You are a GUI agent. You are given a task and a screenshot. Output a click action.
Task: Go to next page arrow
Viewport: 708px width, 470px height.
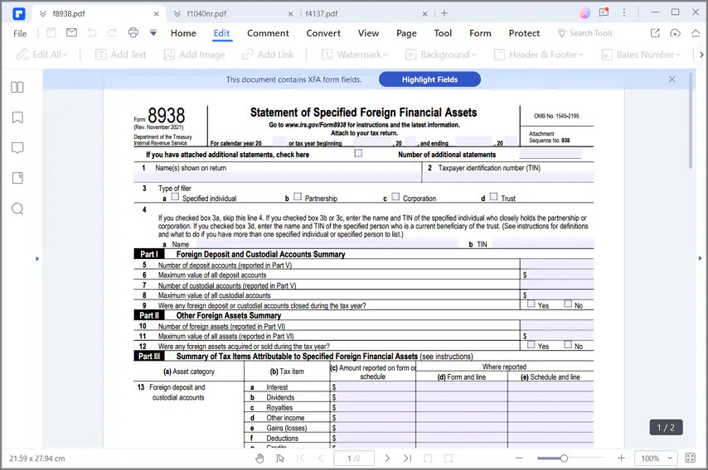(x=387, y=458)
